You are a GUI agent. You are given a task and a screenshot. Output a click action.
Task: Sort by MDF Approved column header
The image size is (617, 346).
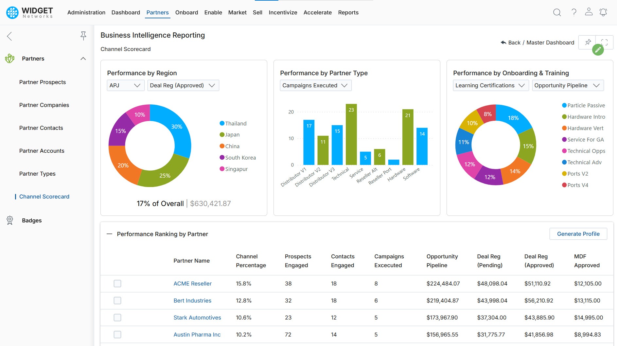click(587, 261)
